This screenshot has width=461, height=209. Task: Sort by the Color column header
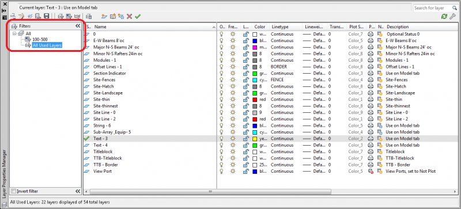coord(260,26)
